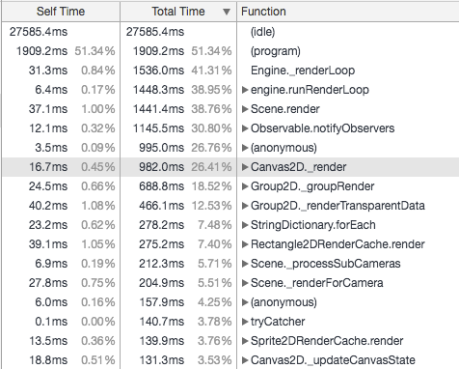
Task: Sort by Self Time column header
Action: (61, 12)
